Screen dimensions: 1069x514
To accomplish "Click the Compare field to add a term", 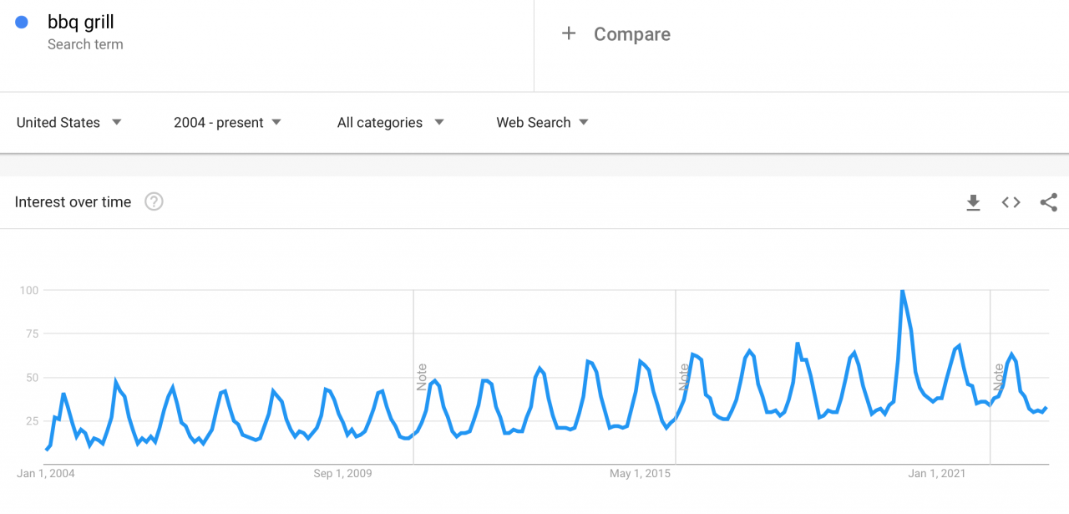I will (632, 33).
